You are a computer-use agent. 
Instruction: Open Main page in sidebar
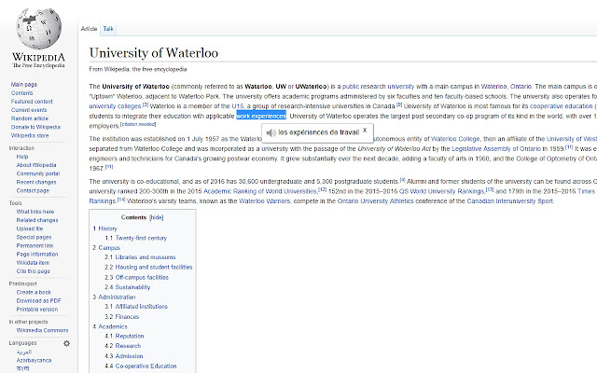24,85
